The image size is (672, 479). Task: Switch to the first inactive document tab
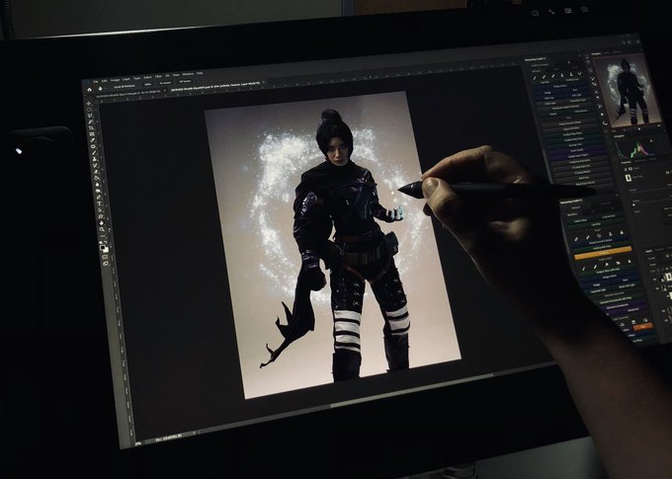(x=128, y=94)
